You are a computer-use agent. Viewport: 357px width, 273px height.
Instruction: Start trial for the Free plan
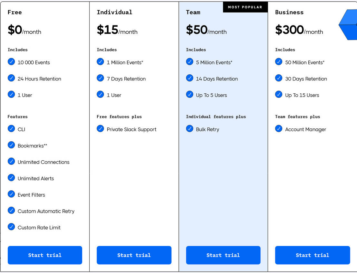[45, 255]
